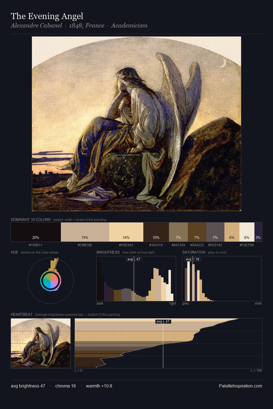Select the beige 19% color swatch

pos(85,232)
